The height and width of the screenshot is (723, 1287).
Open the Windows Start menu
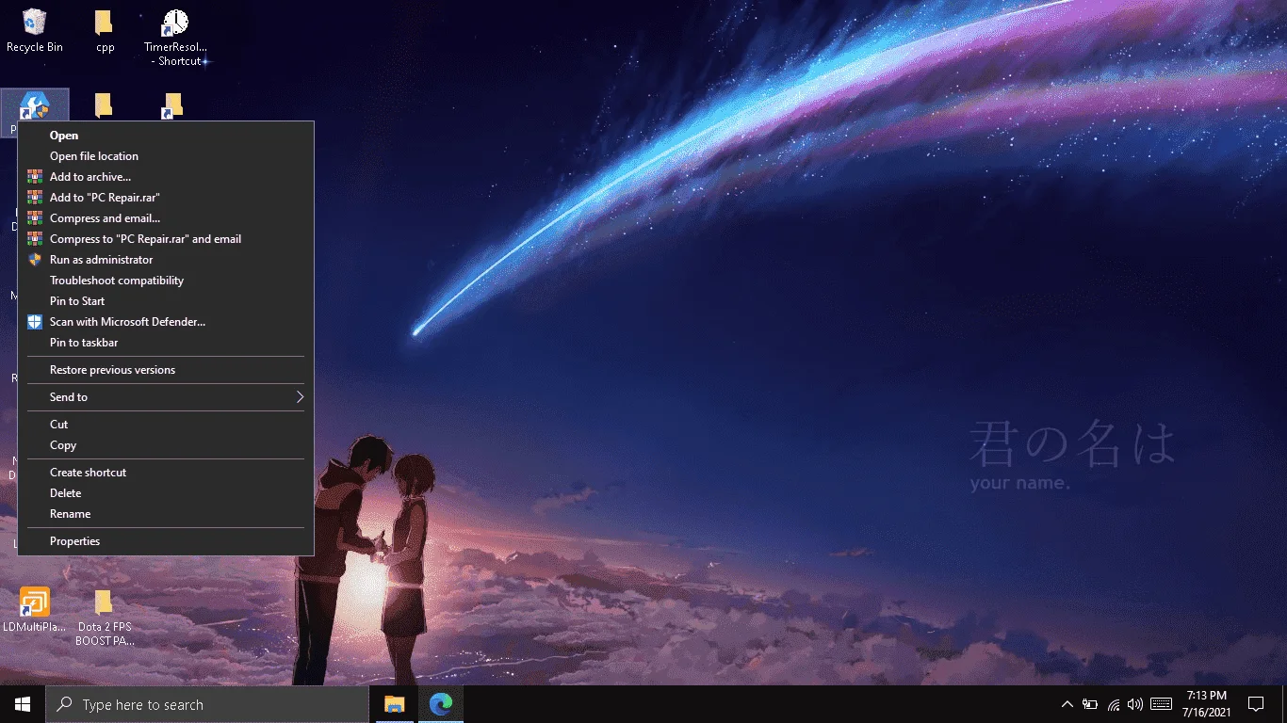23,704
